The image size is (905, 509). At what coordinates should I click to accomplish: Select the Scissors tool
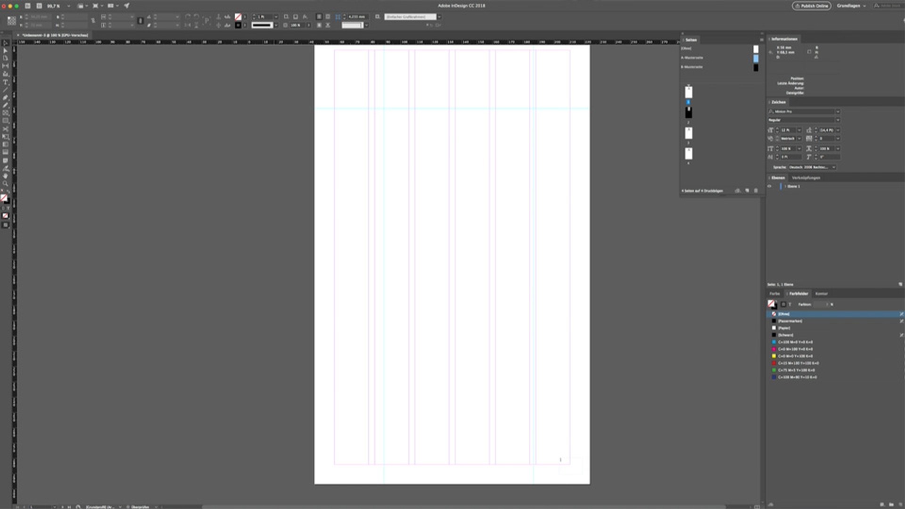coord(6,129)
